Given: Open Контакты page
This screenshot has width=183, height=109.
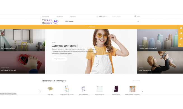Looking at the screenshot, I should click(x=73, y=16).
